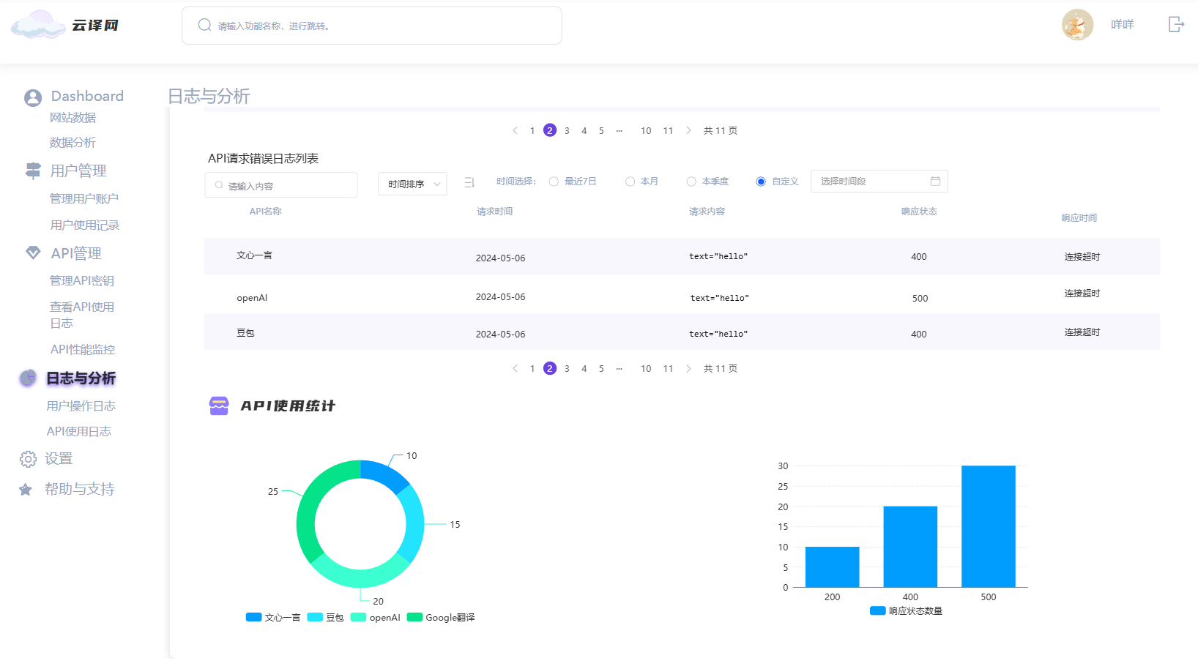Viewport: 1198px width, 669px height.
Task: Click the ellipsis in top pagination
Action: tap(620, 131)
